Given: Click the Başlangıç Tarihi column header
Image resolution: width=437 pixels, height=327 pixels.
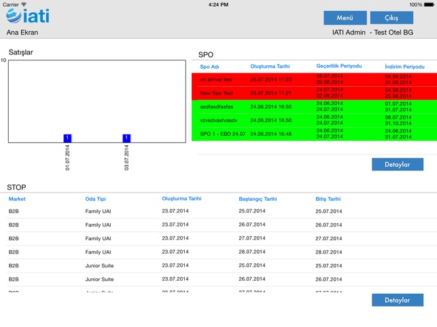Looking at the screenshot, I should (258, 199).
